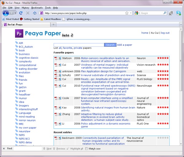Open PDF icon for the Beckmann paper
Image resolution: width=184 pixels, height=157 pixels.
[x=56, y=138]
